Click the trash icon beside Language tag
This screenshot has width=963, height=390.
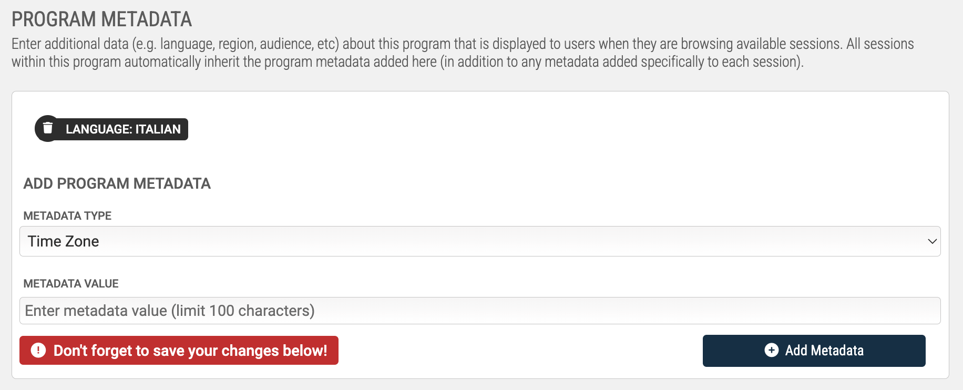[48, 128]
